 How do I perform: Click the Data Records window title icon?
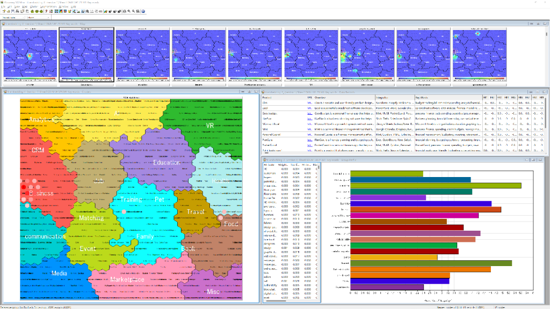coord(264,92)
